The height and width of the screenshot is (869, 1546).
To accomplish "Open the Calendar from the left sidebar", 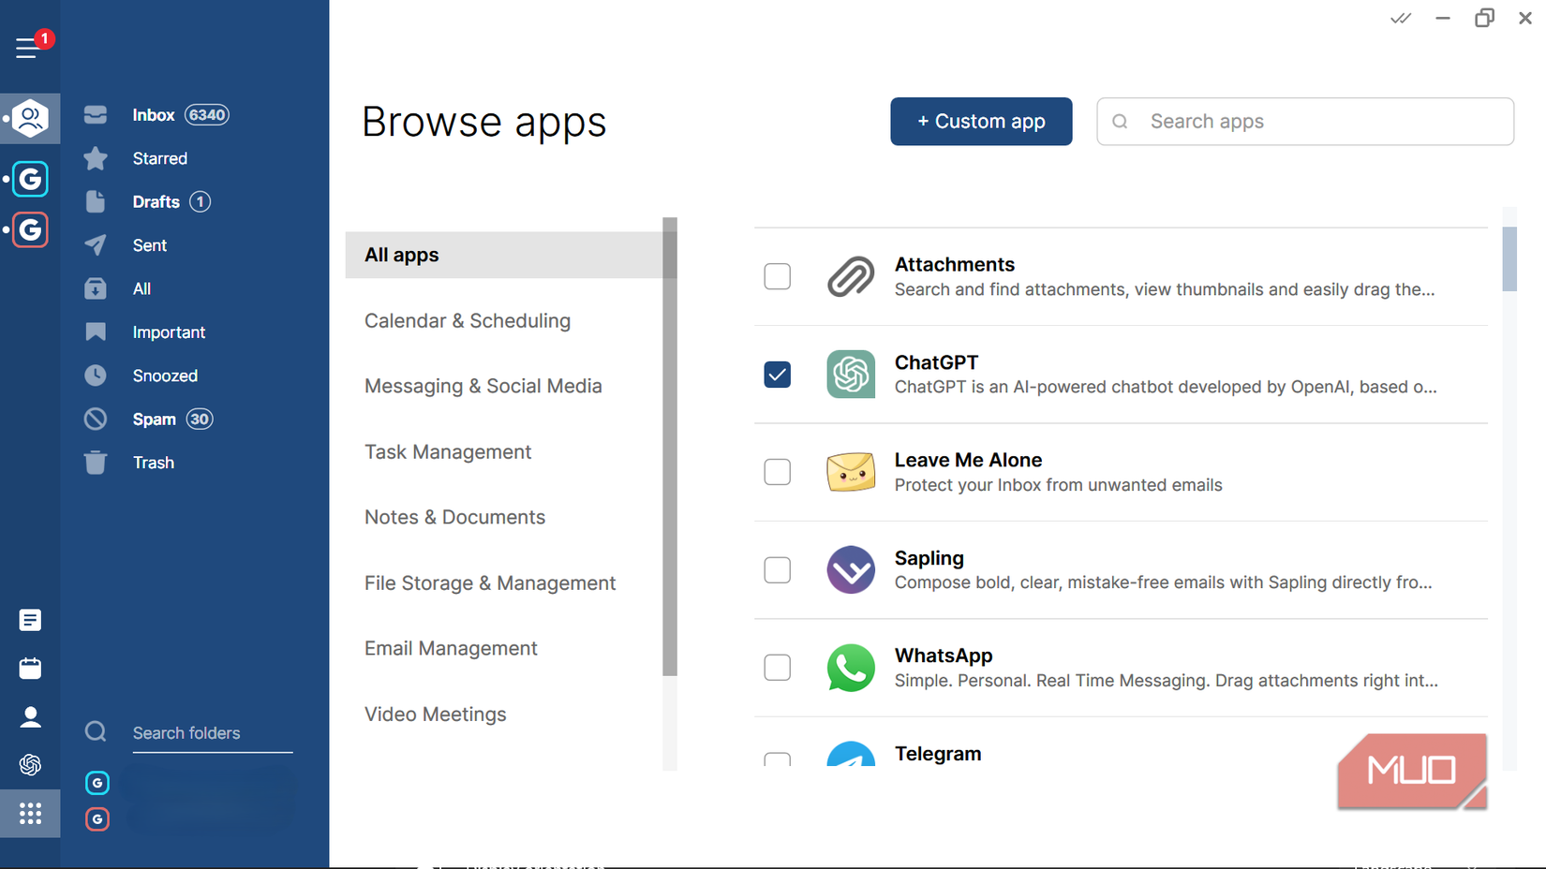I will 30,669.
